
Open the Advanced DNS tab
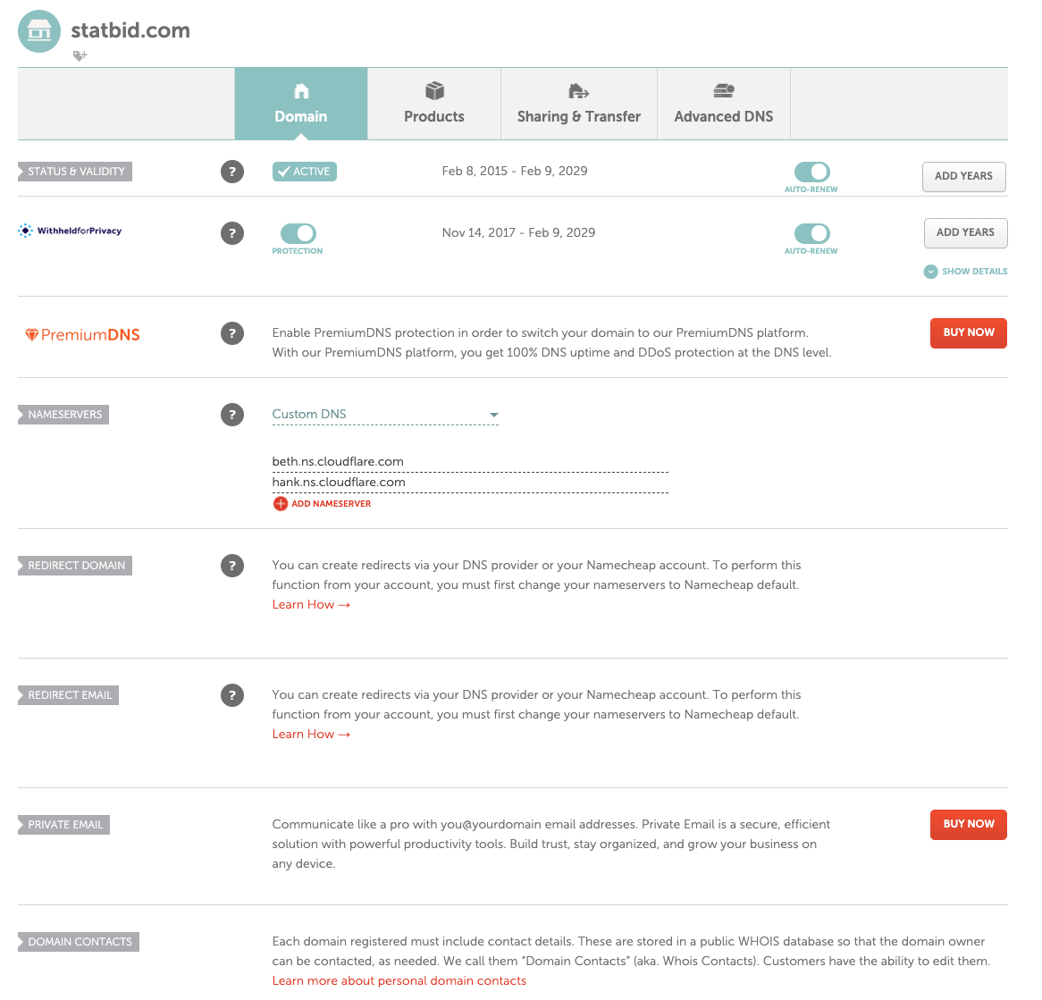(723, 104)
